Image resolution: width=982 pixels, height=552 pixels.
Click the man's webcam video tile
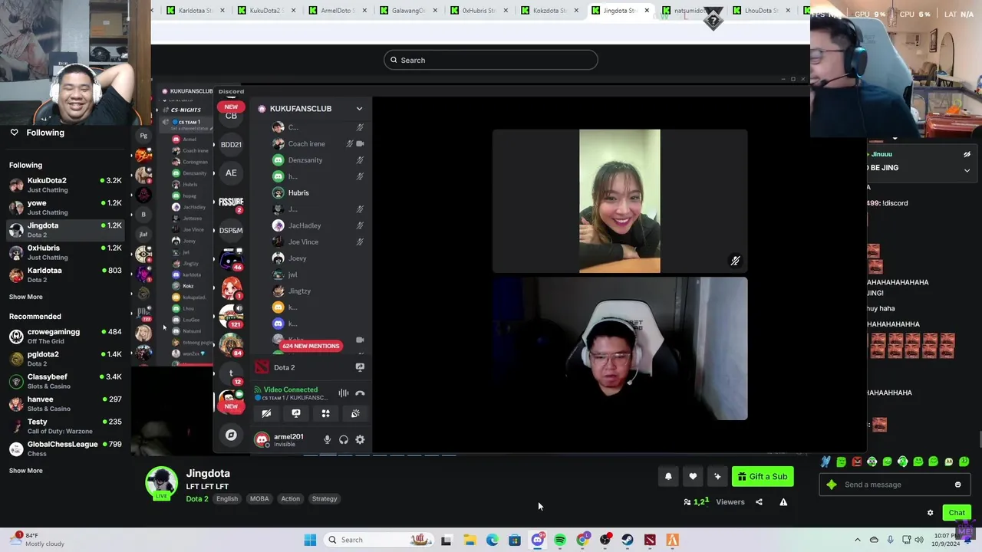pyautogui.click(x=620, y=349)
